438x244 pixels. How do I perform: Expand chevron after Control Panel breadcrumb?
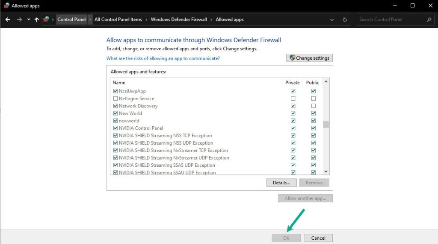[90, 20]
